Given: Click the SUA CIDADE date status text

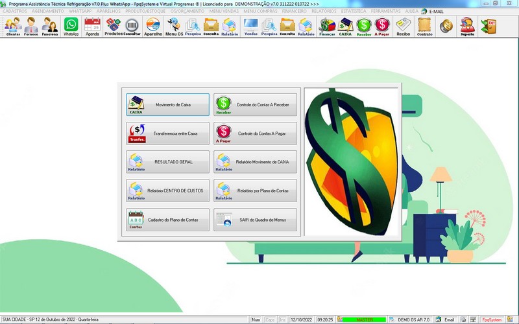Looking at the screenshot, I should [51, 319].
